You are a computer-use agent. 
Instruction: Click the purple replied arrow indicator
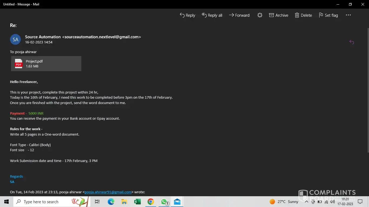point(351,42)
